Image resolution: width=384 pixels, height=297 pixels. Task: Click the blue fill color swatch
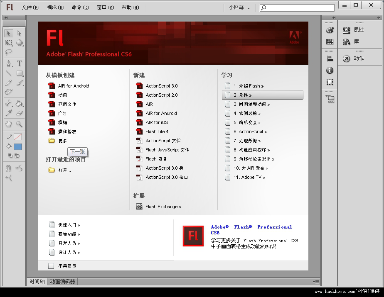[x=18, y=147]
